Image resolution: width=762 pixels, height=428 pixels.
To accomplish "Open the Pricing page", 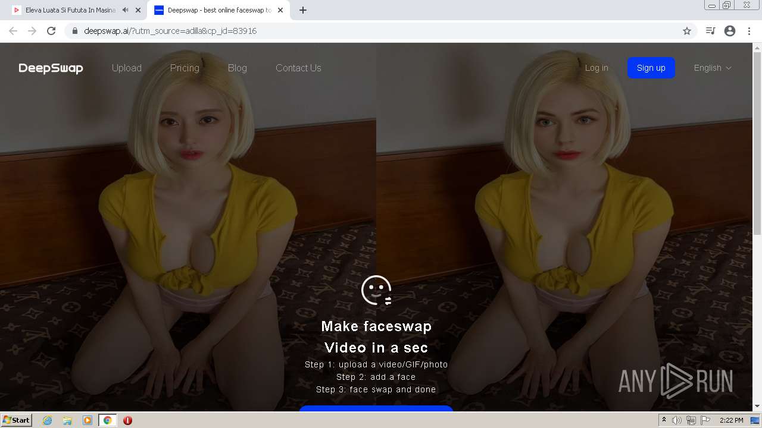I will [185, 68].
